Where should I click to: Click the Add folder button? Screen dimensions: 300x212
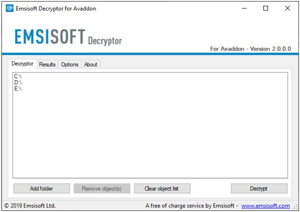(41, 188)
